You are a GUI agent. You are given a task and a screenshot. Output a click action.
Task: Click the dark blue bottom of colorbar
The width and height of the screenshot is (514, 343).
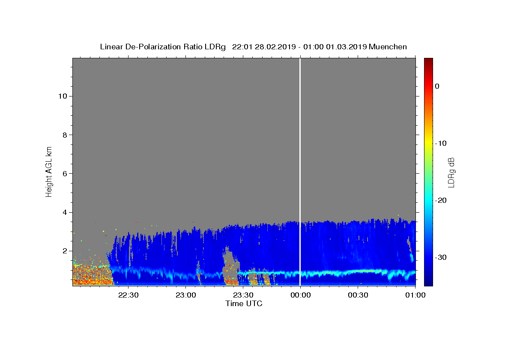[x=428, y=283]
